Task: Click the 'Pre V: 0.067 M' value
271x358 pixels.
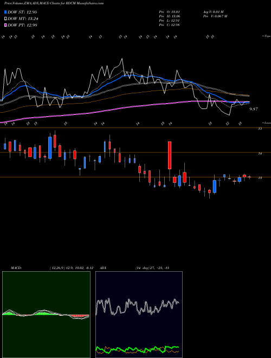Action: (x=215, y=16)
